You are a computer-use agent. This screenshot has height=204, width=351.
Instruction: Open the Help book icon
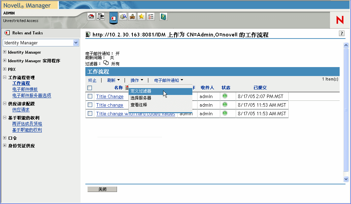point(163,16)
